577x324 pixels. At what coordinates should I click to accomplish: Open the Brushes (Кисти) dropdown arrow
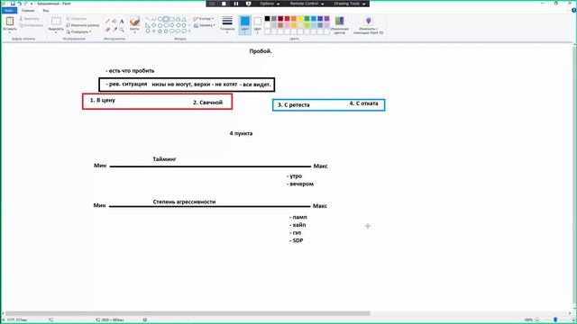[x=134, y=32]
